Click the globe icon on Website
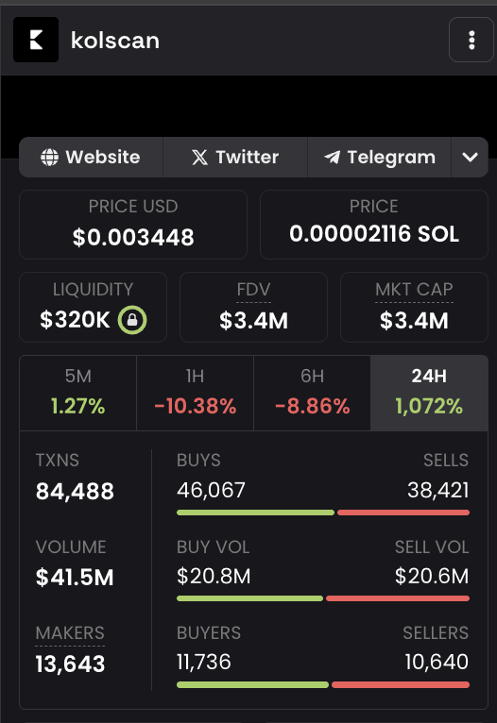Viewport: 497px width, 723px height. click(x=50, y=158)
